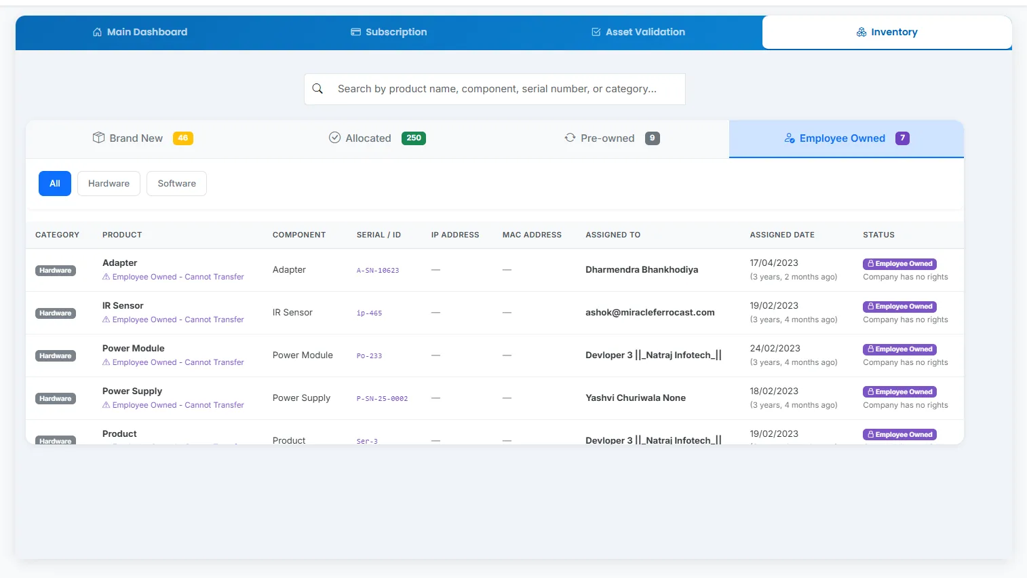The height and width of the screenshot is (578, 1027).
Task: Select the Inventory tab
Action: click(887, 32)
